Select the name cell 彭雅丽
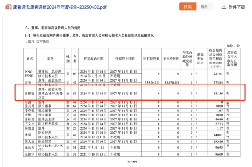This screenshot has height=167, width=252. tap(30, 94)
